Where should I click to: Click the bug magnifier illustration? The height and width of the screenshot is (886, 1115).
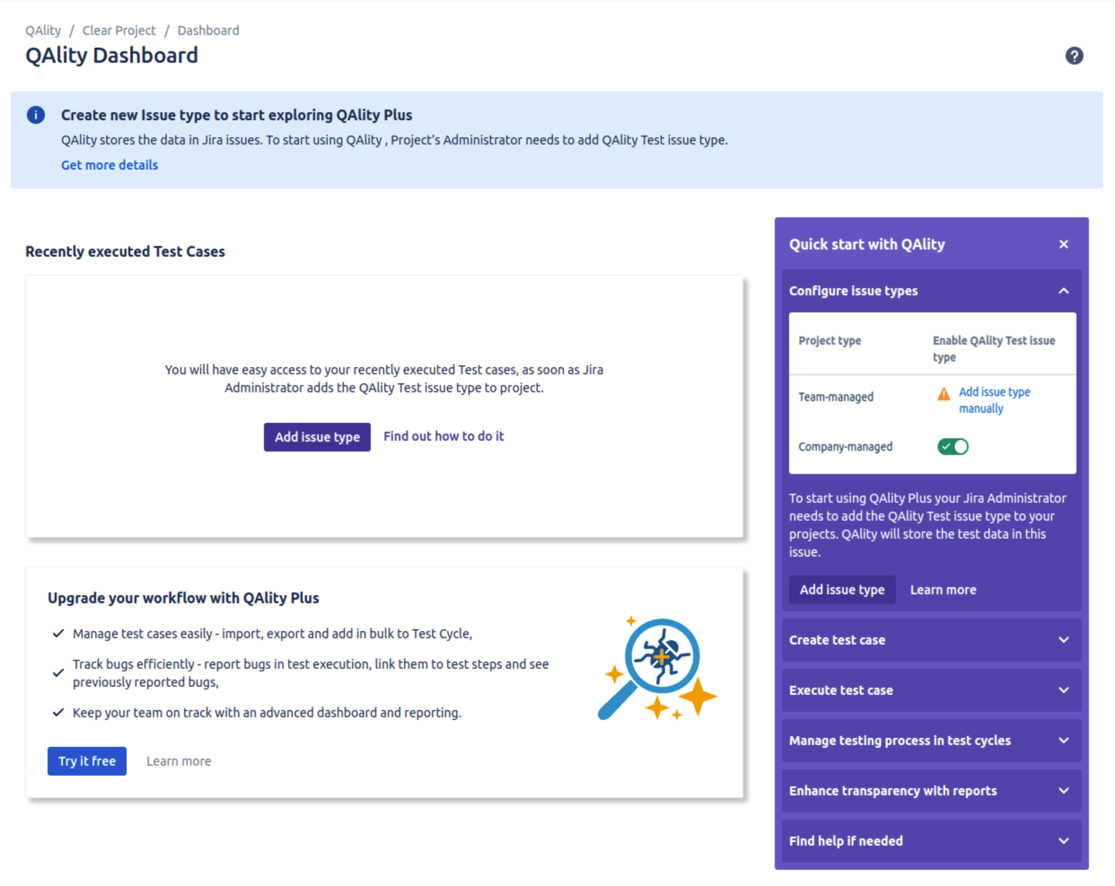[x=657, y=668]
